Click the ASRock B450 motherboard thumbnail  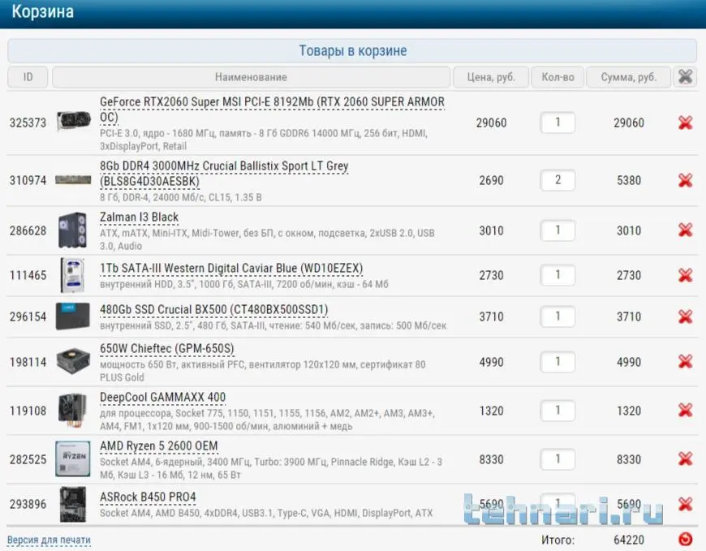(72, 504)
